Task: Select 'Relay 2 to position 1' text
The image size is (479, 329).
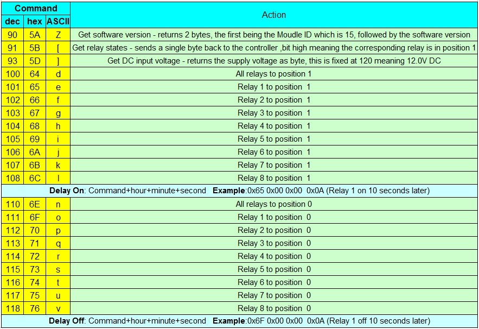Action: 274,100
